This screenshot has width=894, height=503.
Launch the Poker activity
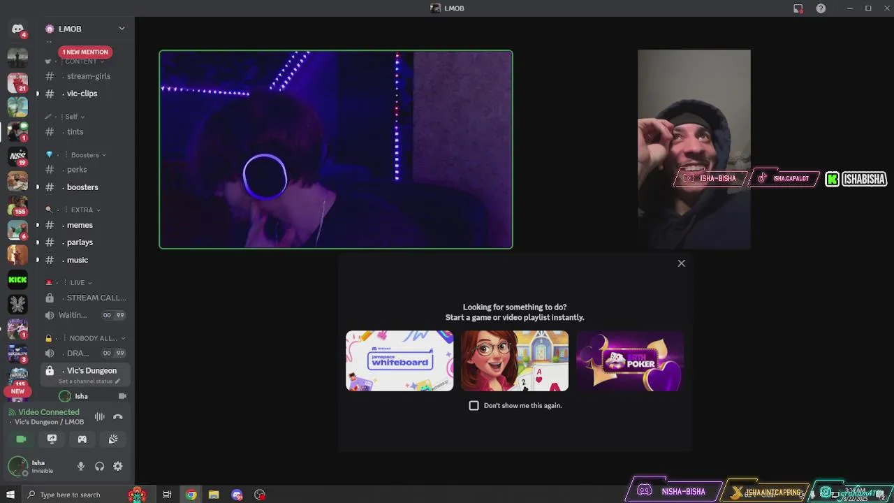coord(630,360)
